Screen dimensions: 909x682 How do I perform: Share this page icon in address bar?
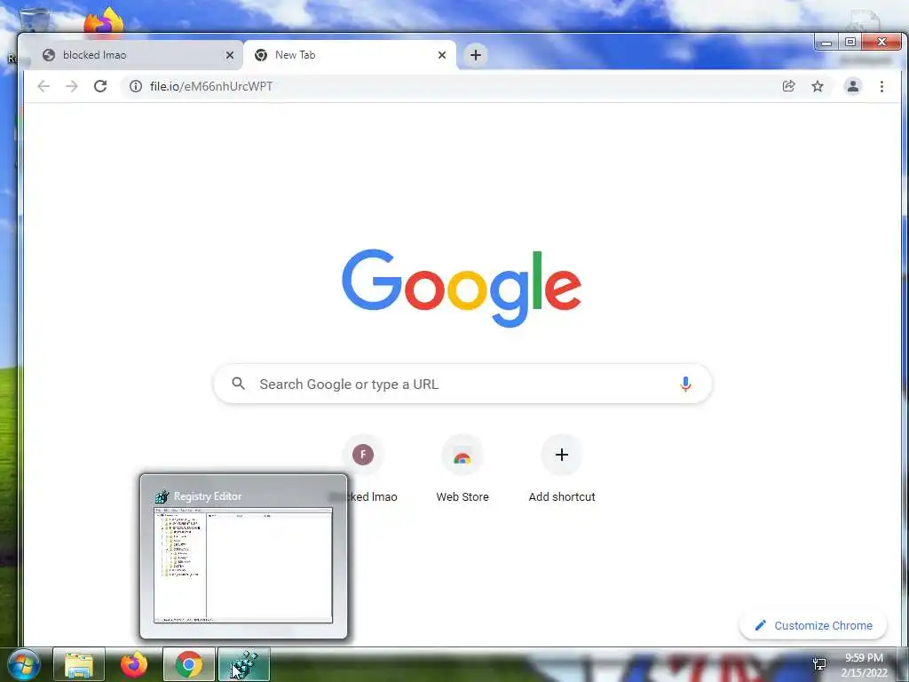(x=788, y=86)
